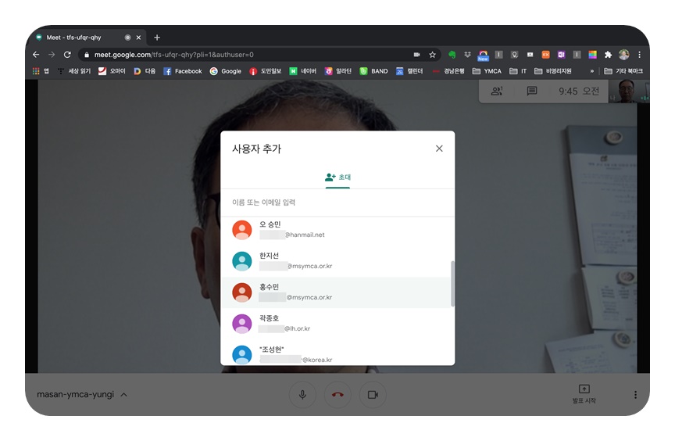Image resolution: width=675 pixels, height=441 pixels.
Task: Open the chat messages icon
Action: coord(532,91)
